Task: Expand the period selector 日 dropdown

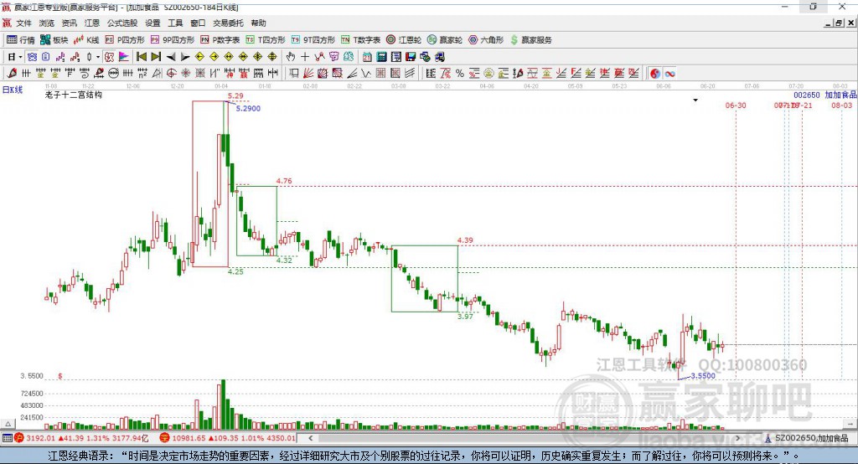Action: tap(14, 57)
